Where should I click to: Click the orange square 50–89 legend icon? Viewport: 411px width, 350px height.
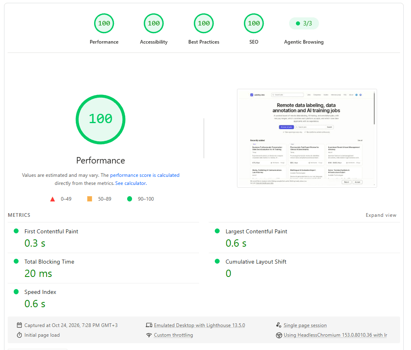click(x=90, y=199)
